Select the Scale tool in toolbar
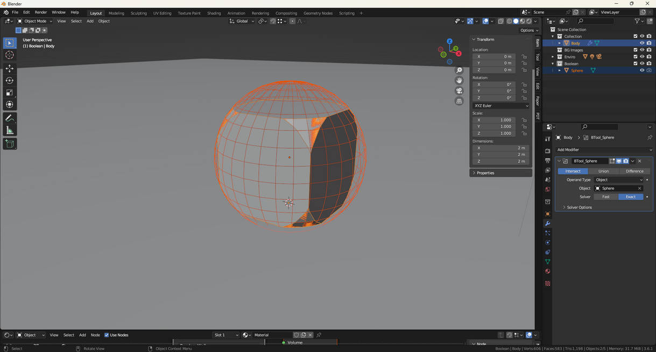This screenshot has height=352, width=656. pos(10,92)
